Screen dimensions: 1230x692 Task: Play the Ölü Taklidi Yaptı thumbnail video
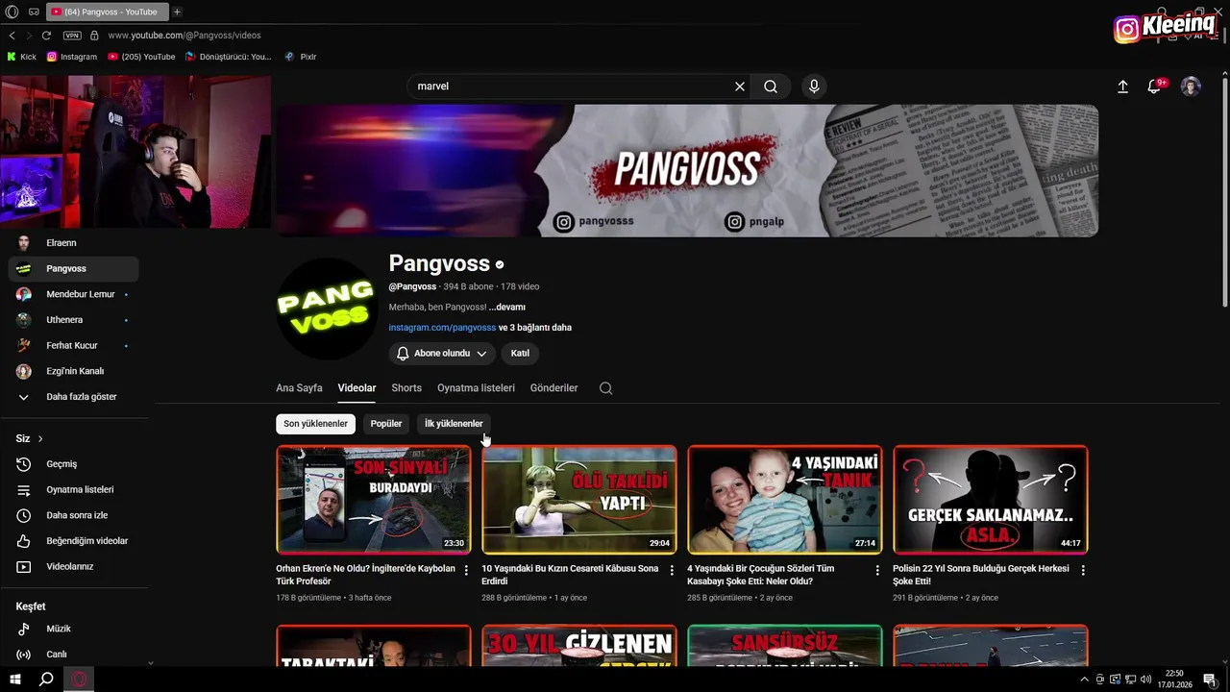click(579, 500)
